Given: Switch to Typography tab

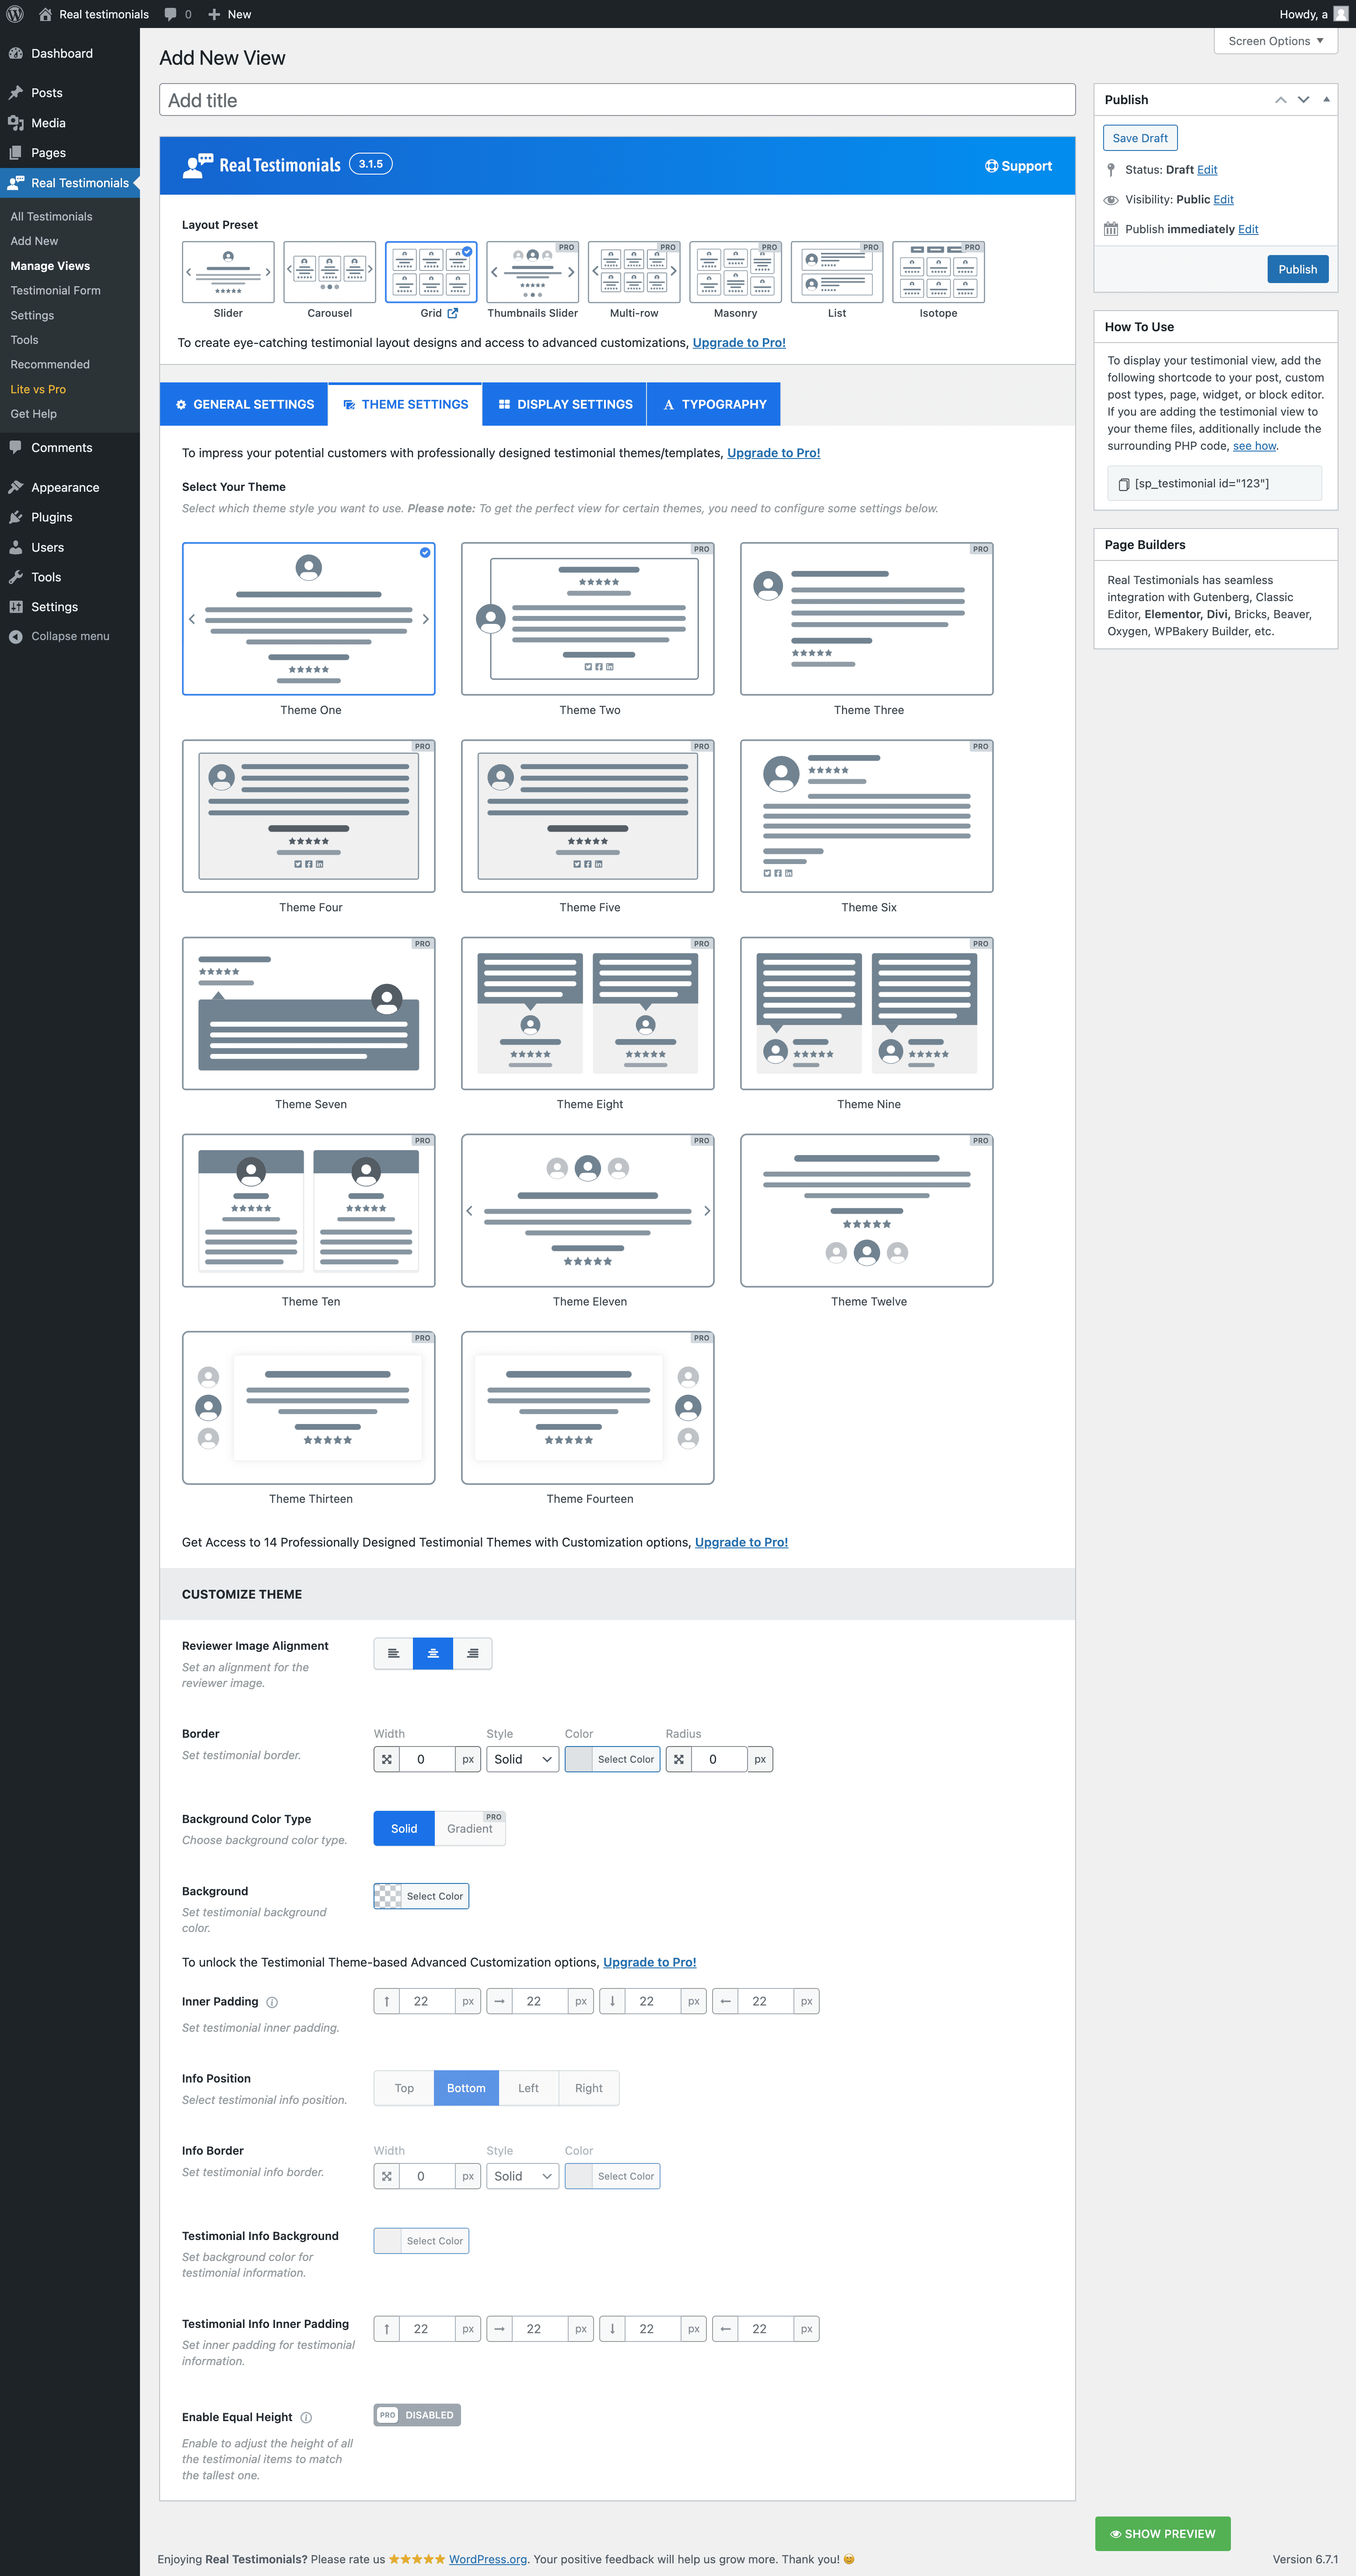Looking at the screenshot, I should coord(714,404).
